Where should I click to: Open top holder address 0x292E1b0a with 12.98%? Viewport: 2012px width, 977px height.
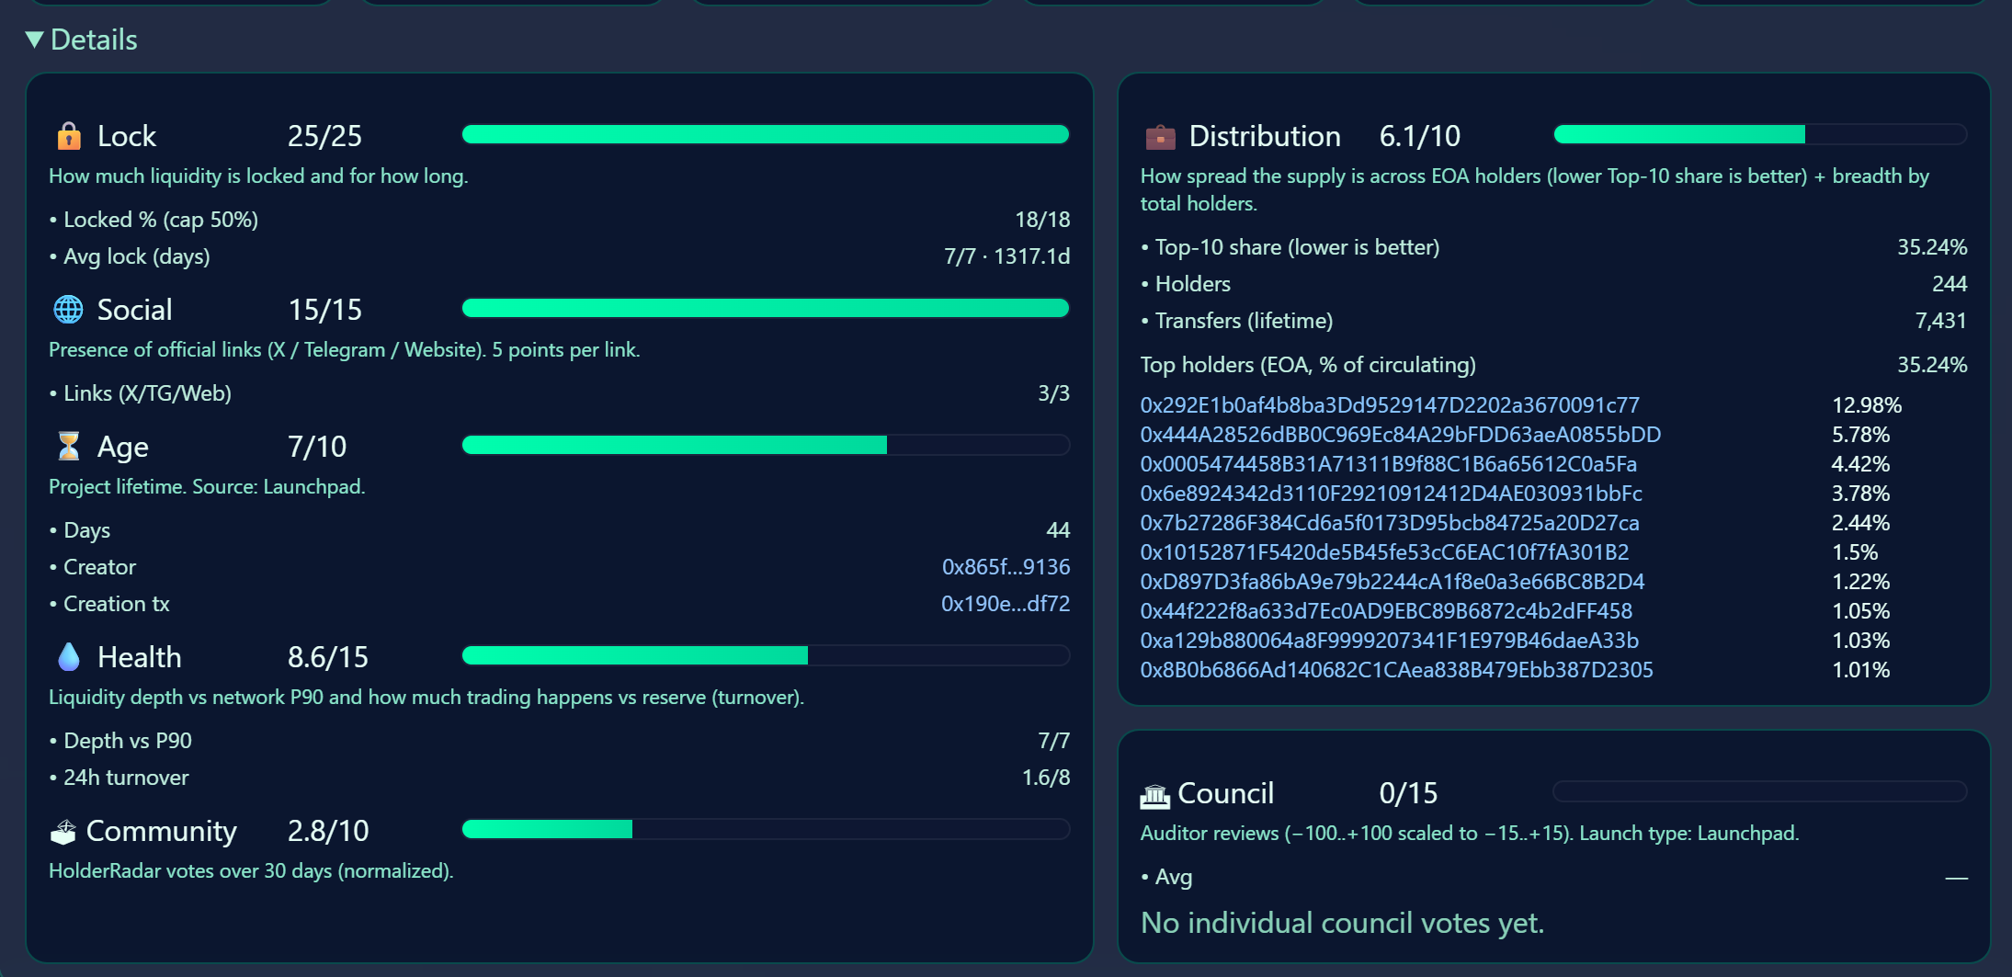click(1389, 405)
